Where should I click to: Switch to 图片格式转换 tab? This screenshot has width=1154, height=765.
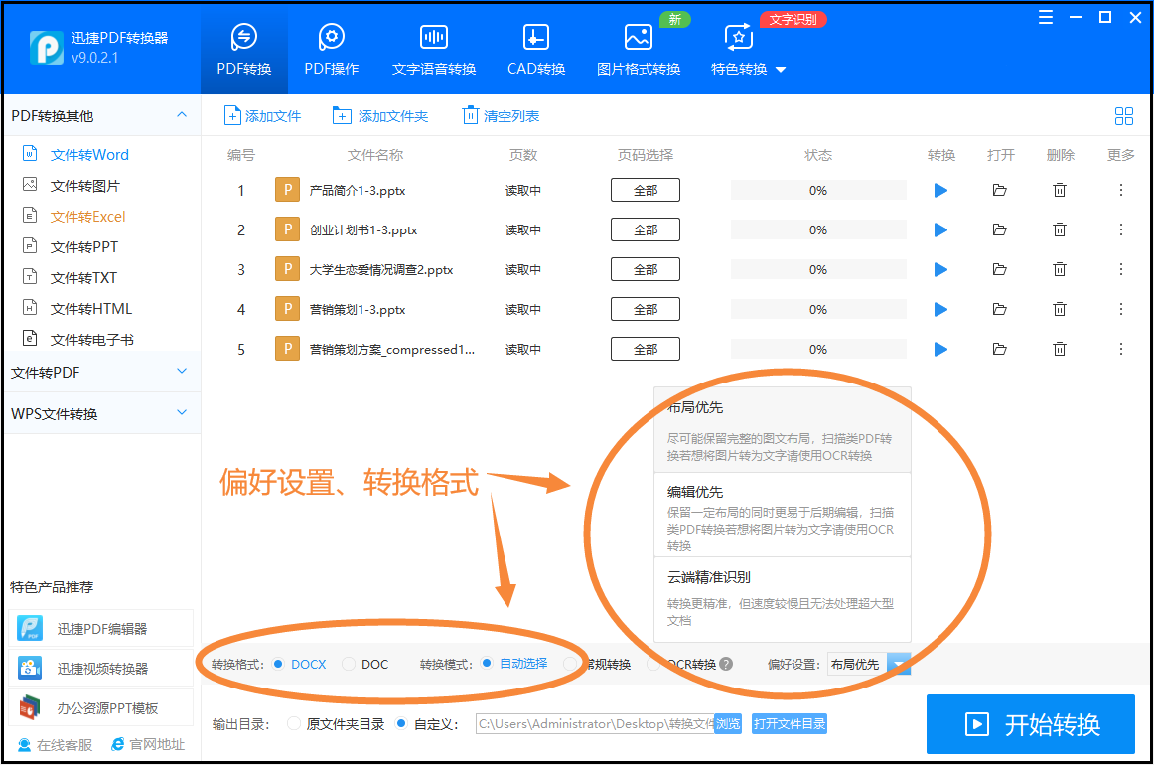pos(639,50)
